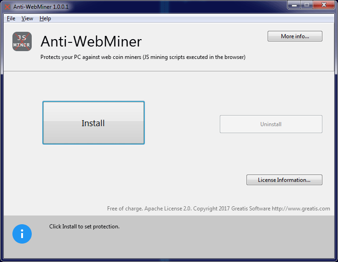Click the 'Click Install to set protection' message
The width and height of the screenshot is (338, 262).
pyautogui.click(x=84, y=227)
